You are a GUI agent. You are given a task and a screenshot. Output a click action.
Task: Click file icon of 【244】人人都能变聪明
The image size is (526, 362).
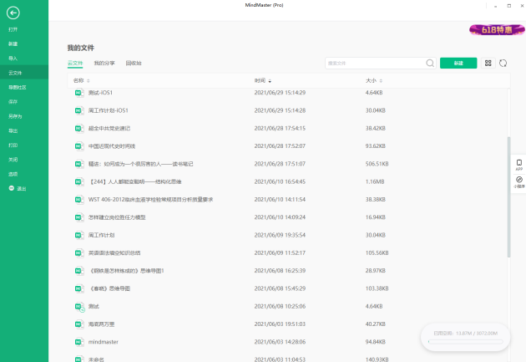click(78, 181)
